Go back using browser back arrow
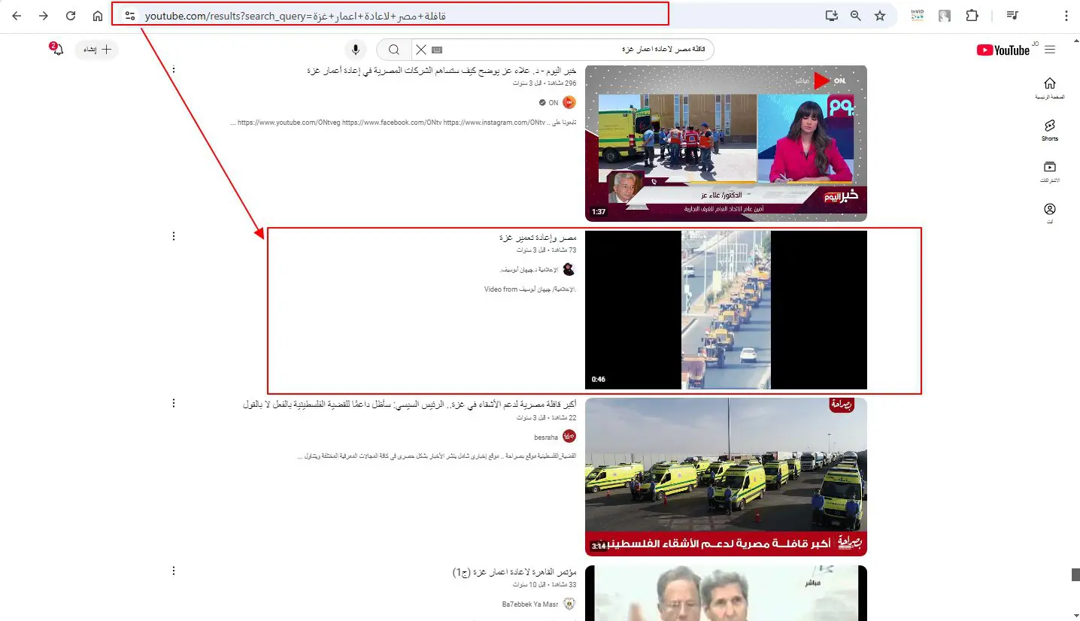 click(17, 16)
